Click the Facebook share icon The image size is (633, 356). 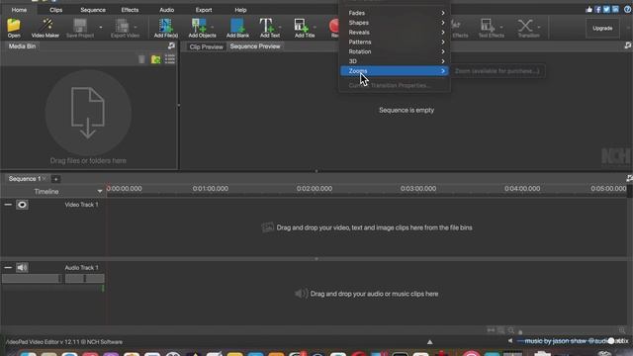597,9
